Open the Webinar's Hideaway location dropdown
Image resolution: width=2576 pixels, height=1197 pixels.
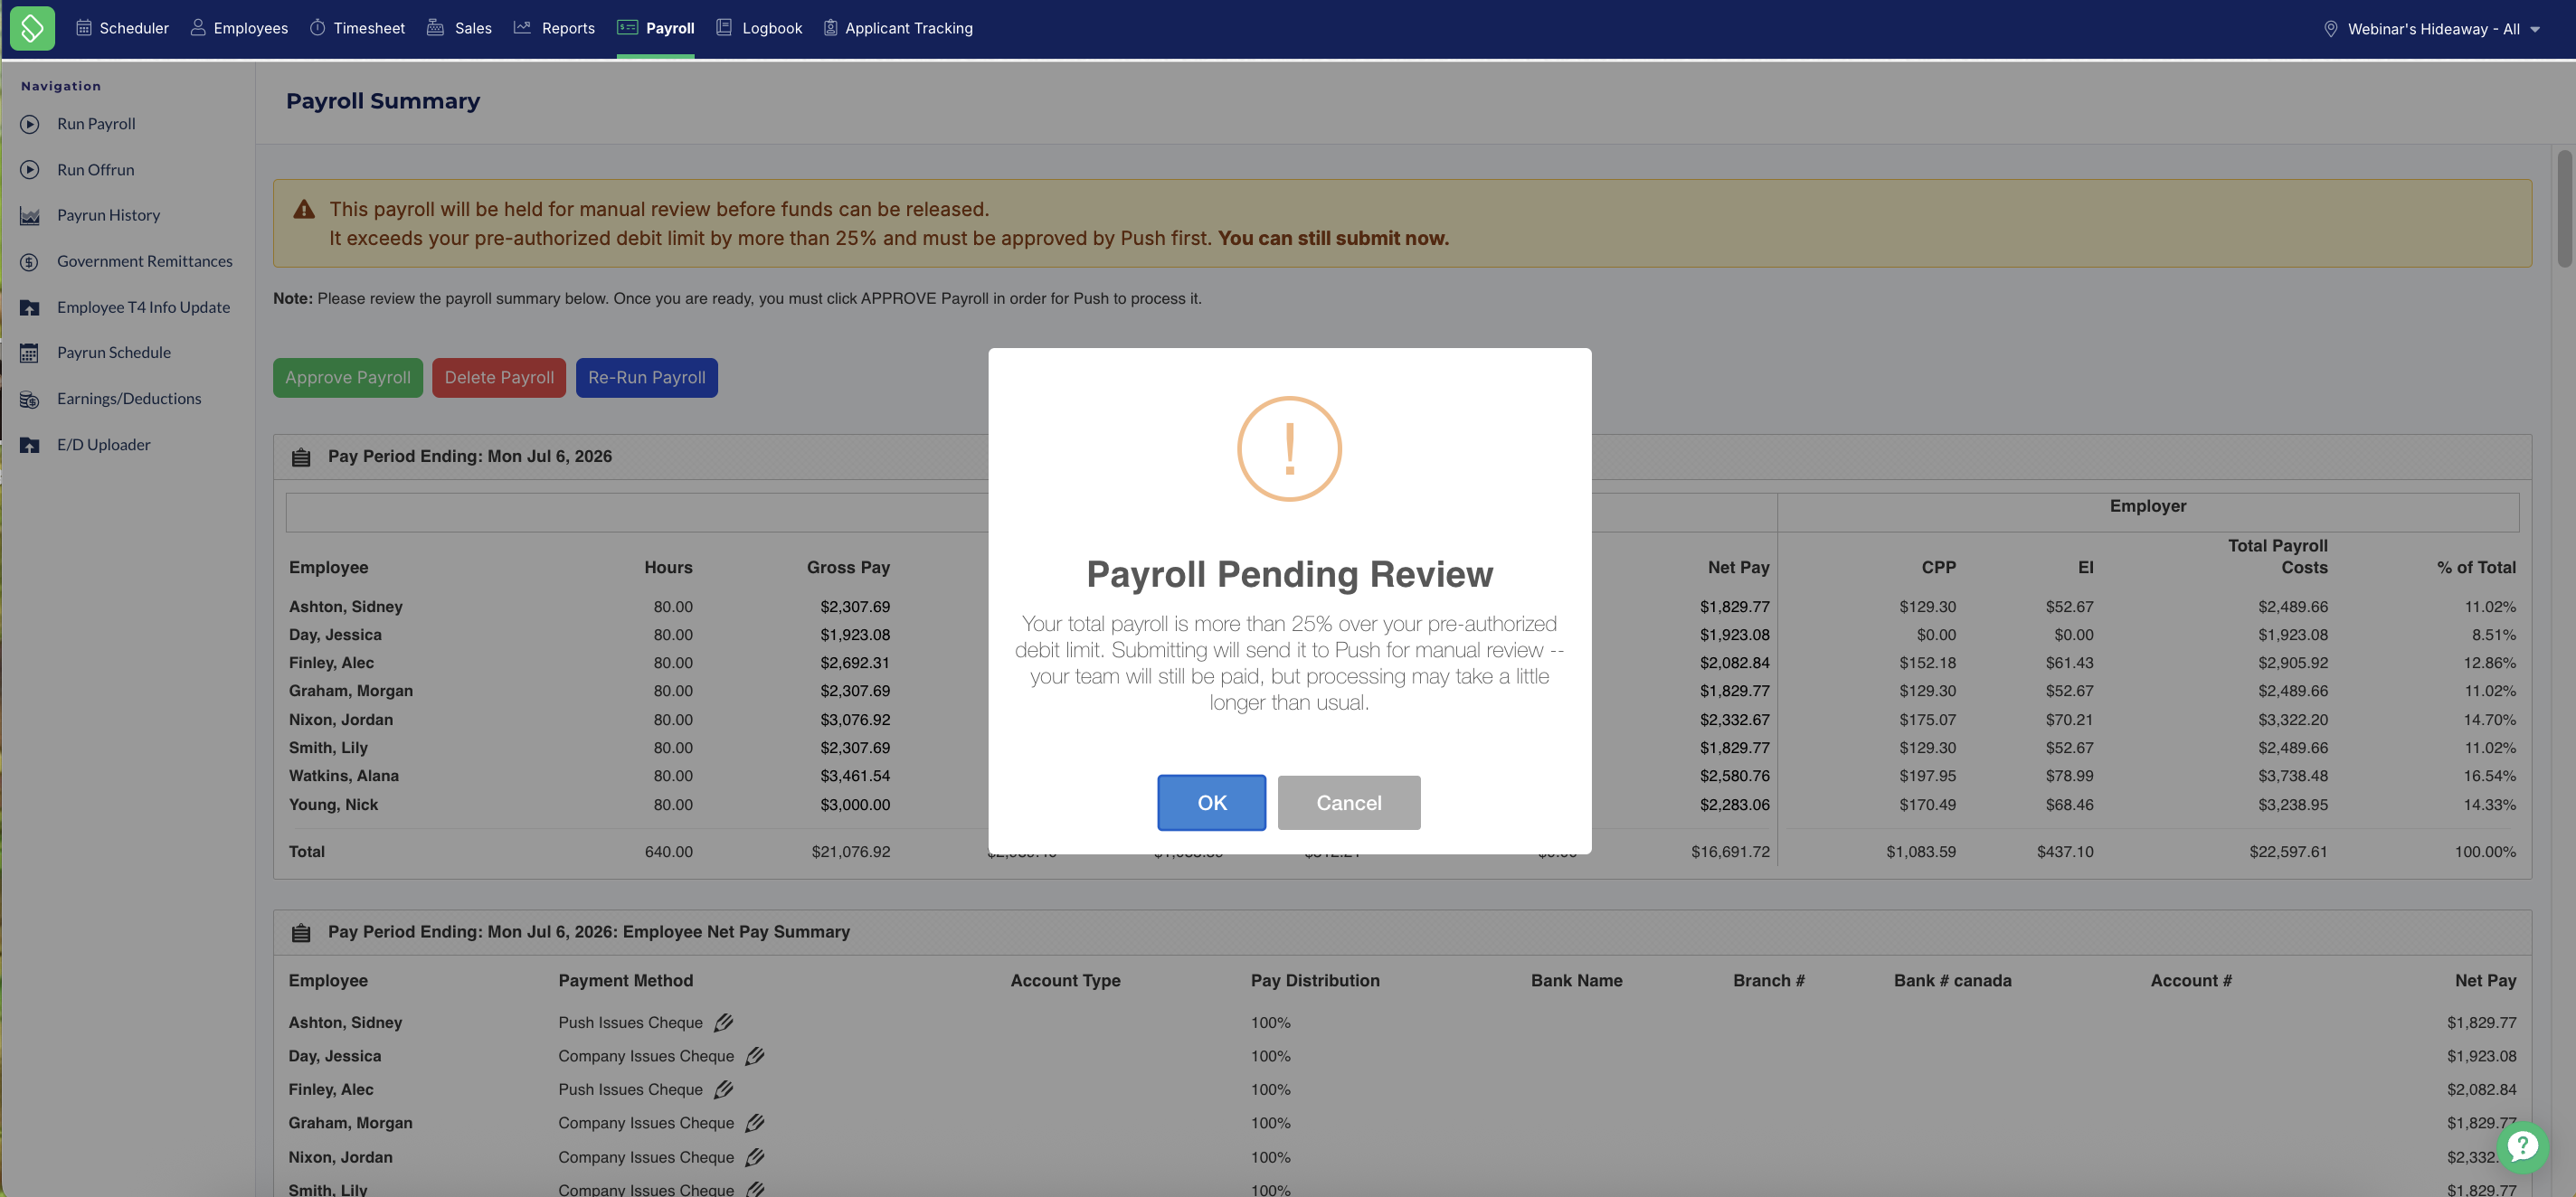[x=2431, y=29]
